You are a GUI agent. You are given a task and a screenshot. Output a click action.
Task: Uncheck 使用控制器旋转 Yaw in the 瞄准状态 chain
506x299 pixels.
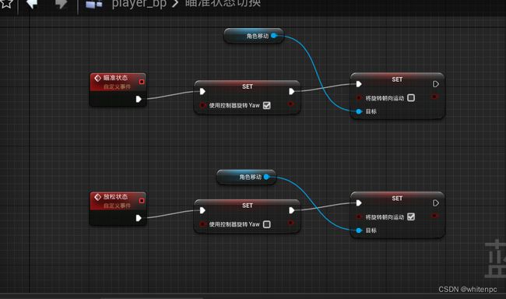[x=266, y=105]
